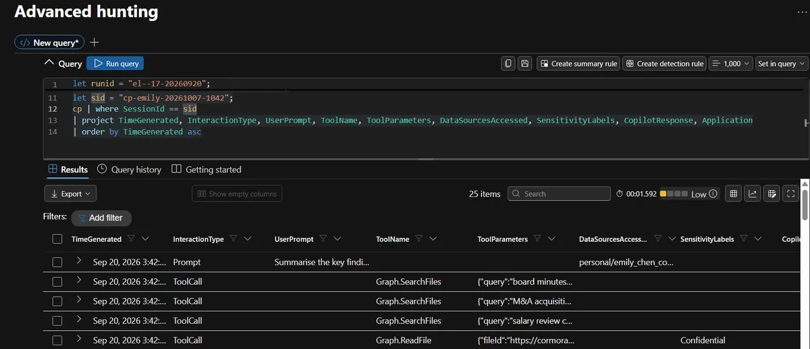The image size is (810, 349).
Task: Expand the salary review ToolCall row chevron
Action: point(78,320)
